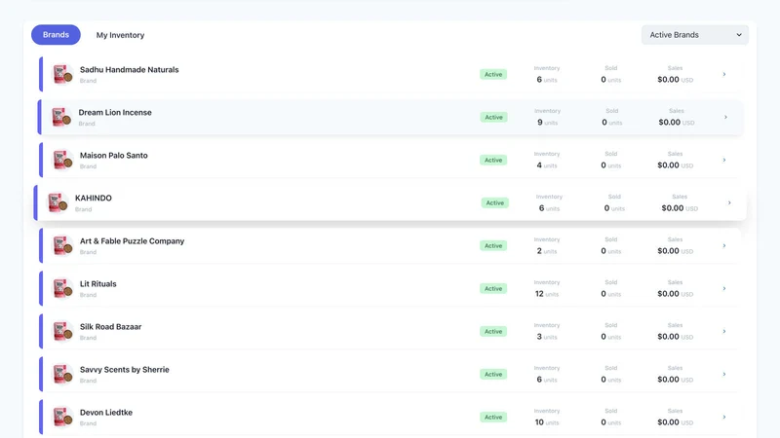Screen dimensions: 780x438
Task: Click Dream Lion Incense brand logo
Action: 61,117
